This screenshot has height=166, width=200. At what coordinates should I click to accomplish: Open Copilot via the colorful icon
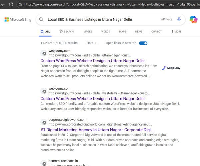pyautogui.click(x=193, y=20)
